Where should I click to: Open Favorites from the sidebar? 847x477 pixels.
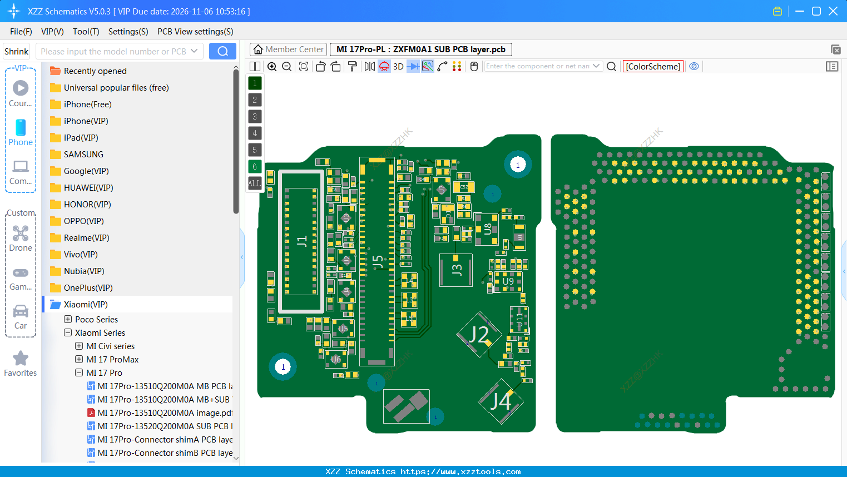21,364
